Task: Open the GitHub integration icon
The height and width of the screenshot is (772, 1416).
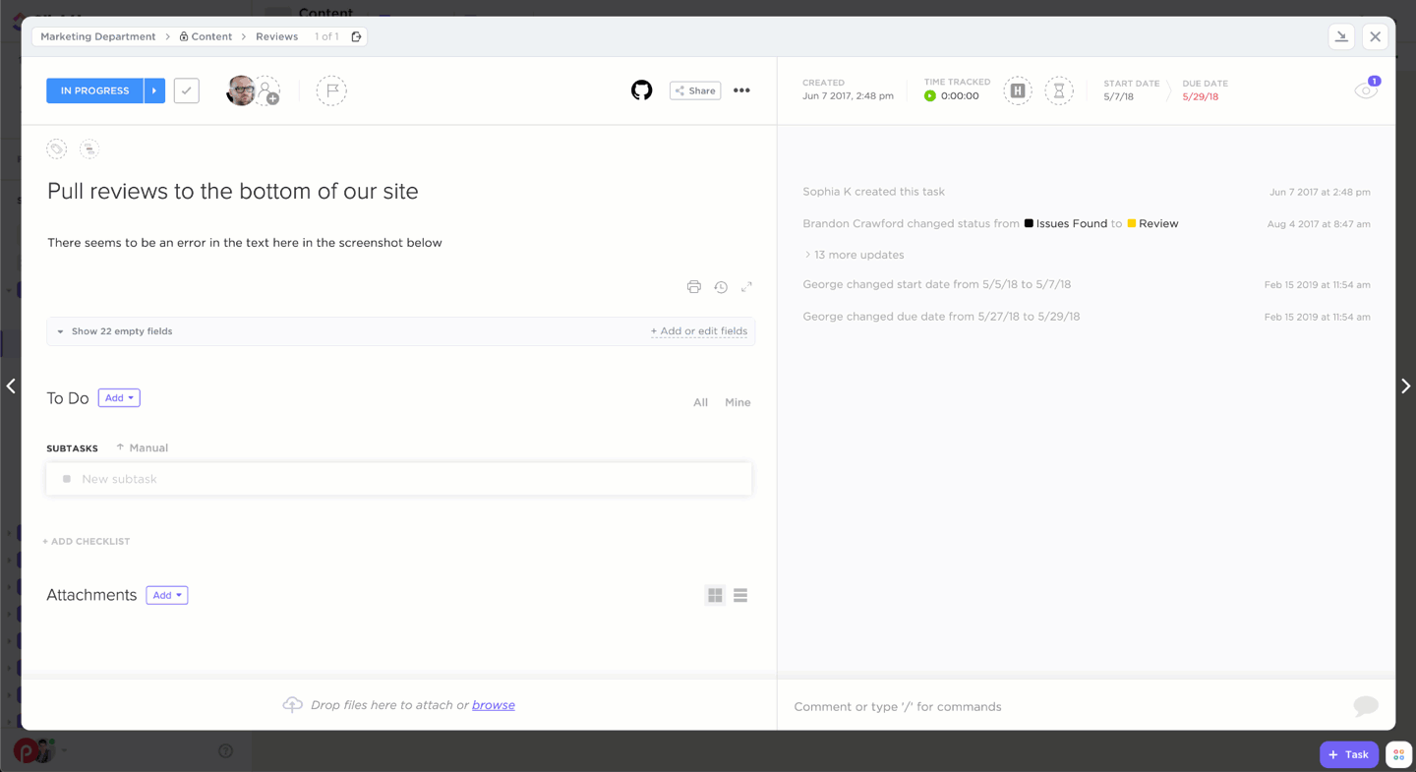Action: (x=641, y=90)
